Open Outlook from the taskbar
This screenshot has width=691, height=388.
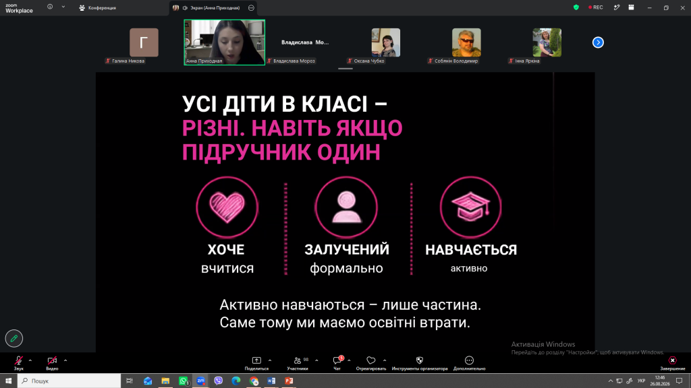(x=148, y=381)
